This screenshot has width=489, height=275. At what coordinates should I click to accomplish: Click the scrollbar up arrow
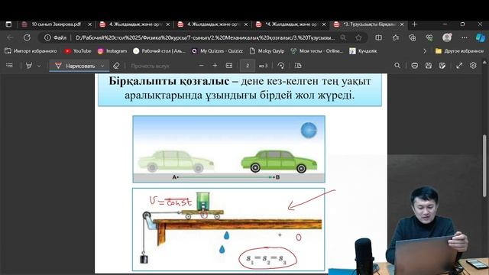point(484,63)
